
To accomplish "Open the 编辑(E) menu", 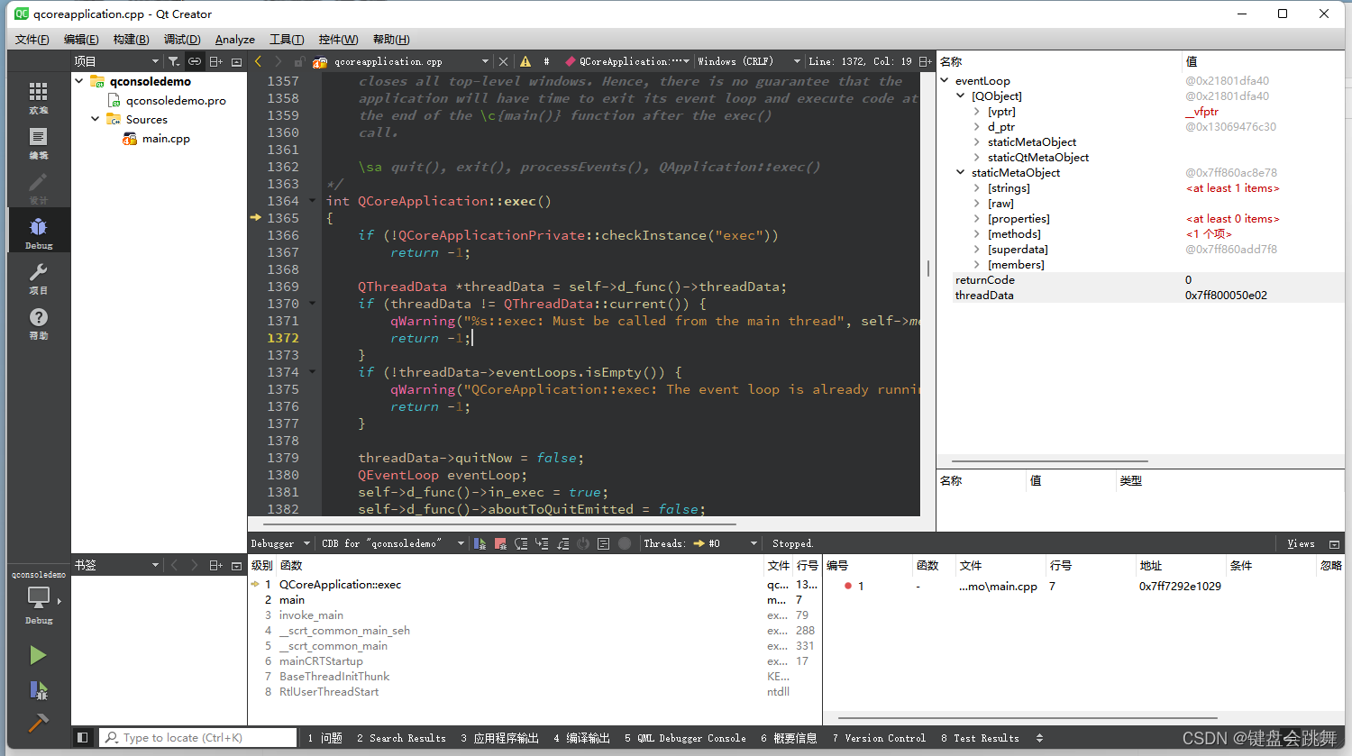I will tap(81, 39).
